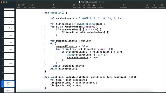Start the slideshow with Play
The width and height of the screenshot is (166, 93).
(x=54, y=6)
